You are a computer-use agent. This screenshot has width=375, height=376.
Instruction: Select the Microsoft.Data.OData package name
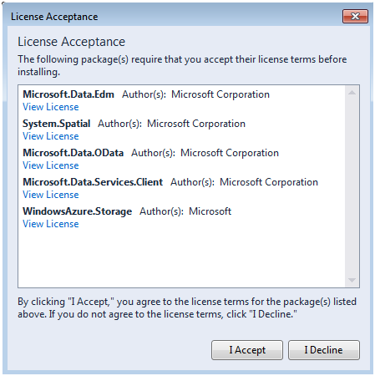point(73,153)
